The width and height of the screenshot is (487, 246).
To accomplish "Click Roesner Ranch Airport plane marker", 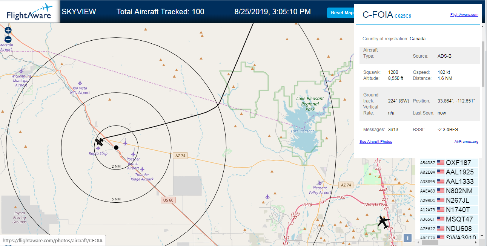I will click(133, 154).
